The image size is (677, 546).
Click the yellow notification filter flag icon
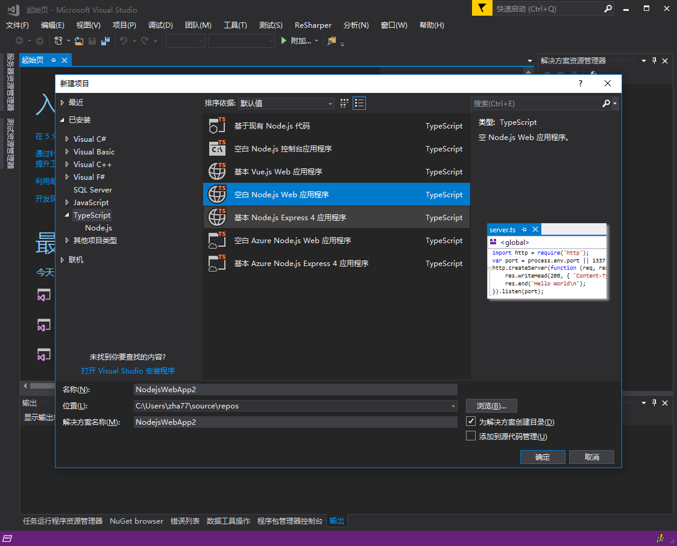pyautogui.click(x=482, y=8)
